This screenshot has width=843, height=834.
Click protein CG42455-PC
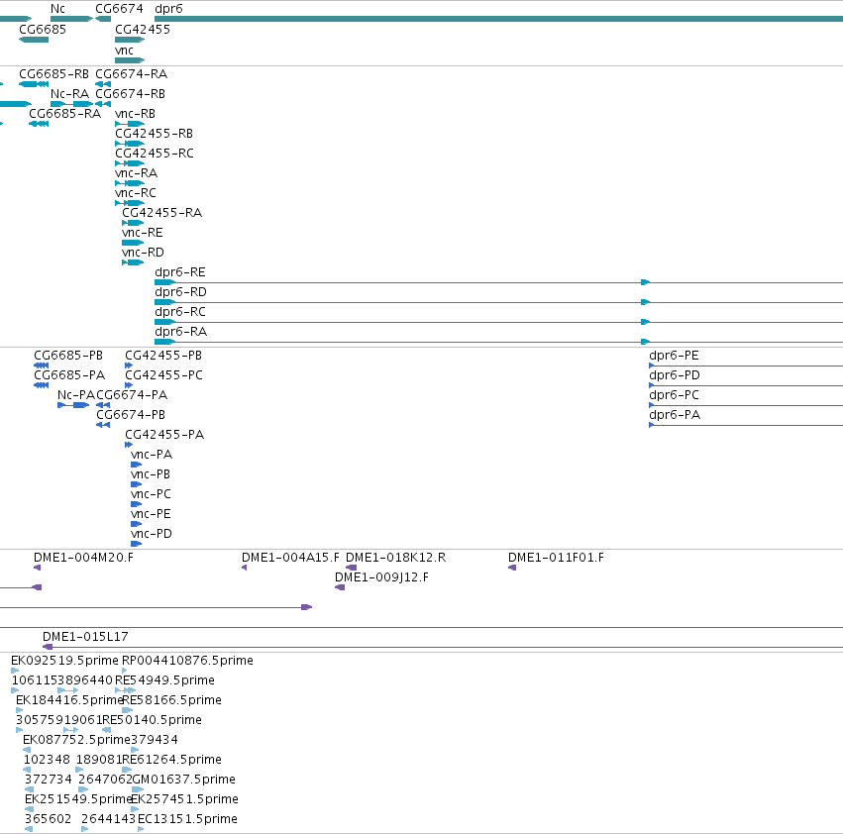click(164, 375)
